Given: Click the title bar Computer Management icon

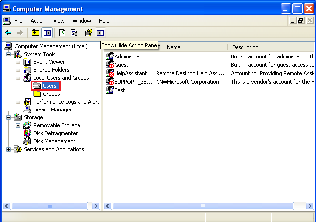Looking at the screenshot, I should (x=7, y=9).
